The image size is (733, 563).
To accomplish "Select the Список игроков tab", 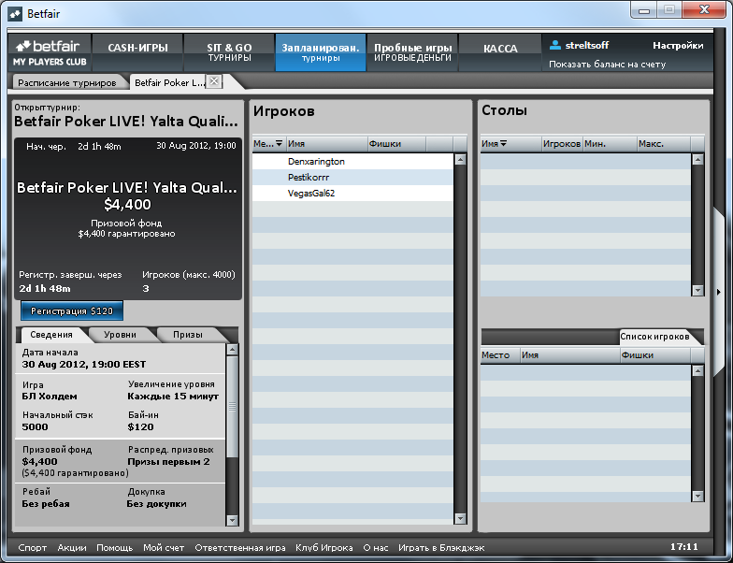I will click(654, 337).
